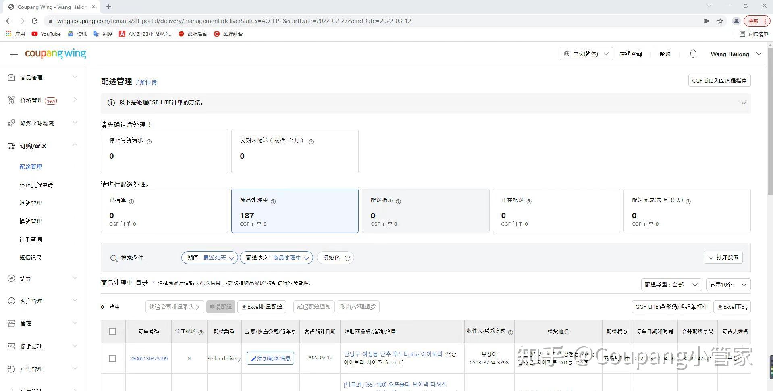Open the 应用 apps shortcut in the bookmarks bar

15,34
